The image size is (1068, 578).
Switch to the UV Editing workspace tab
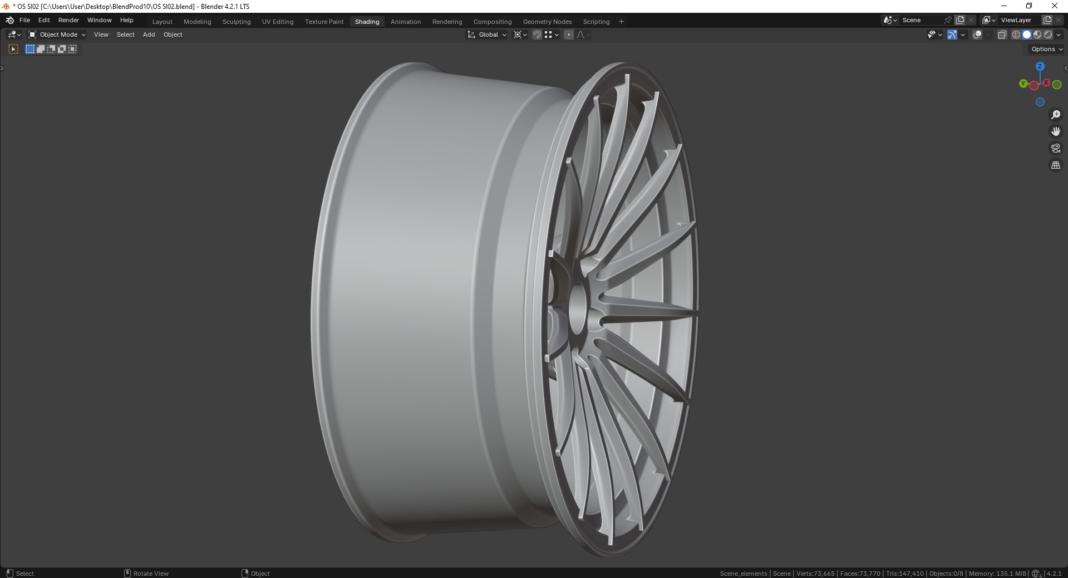(x=278, y=22)
